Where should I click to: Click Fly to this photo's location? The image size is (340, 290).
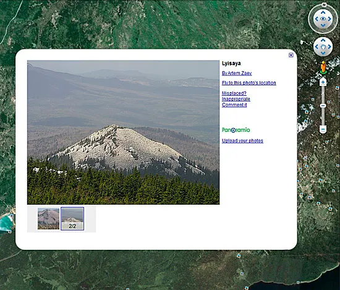[249, 83]
